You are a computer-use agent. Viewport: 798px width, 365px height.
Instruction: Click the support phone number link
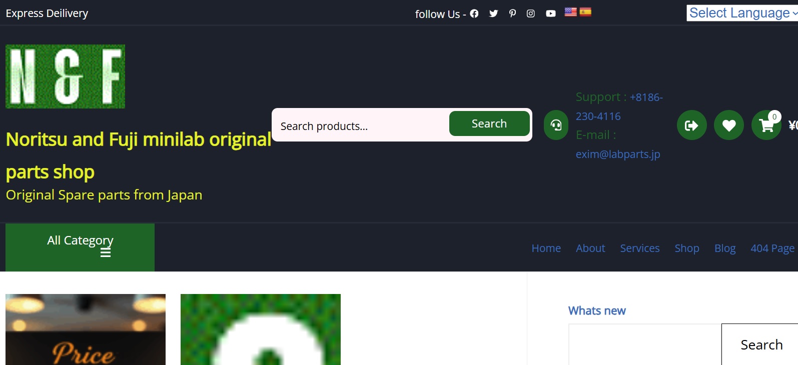pos(619,106)
